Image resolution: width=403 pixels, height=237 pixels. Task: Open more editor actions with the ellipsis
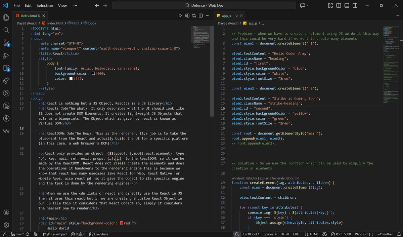208,15
